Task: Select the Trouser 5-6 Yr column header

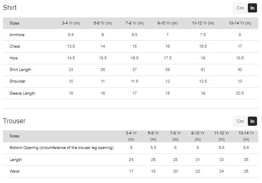Action: (153, 136)
